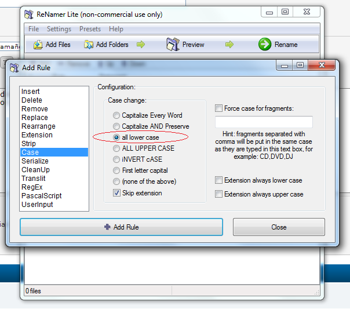Select the Capitalize Every Word option
Screen dimensions: 350x309
[x=117, y=115]
